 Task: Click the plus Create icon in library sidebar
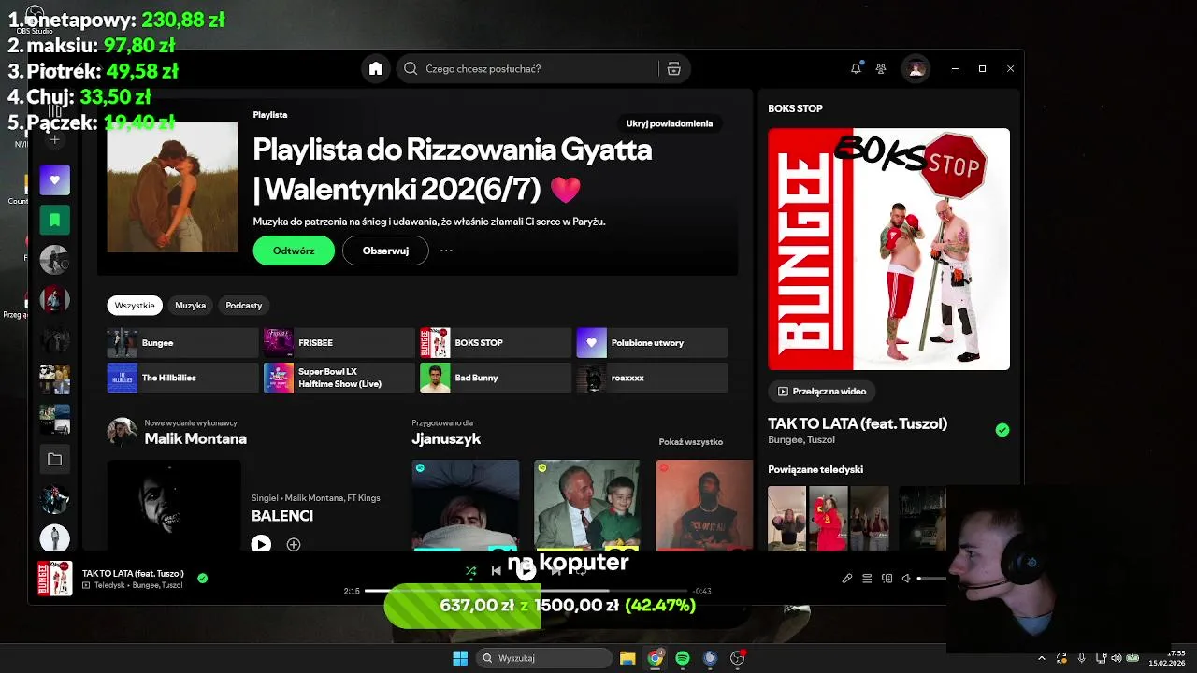pyautogui.click(x=54, y=139)
